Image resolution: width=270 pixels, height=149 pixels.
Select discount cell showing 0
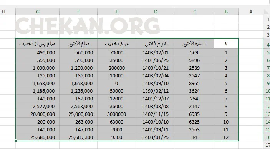[117, 83]
